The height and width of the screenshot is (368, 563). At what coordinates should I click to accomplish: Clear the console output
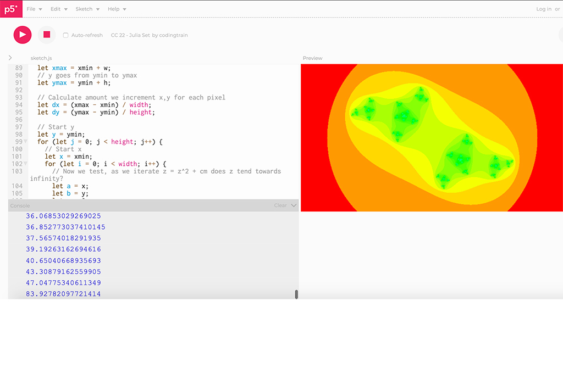(280, 205)
